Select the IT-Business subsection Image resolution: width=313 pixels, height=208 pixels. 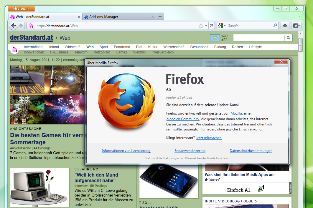click(x=59, y=52)
